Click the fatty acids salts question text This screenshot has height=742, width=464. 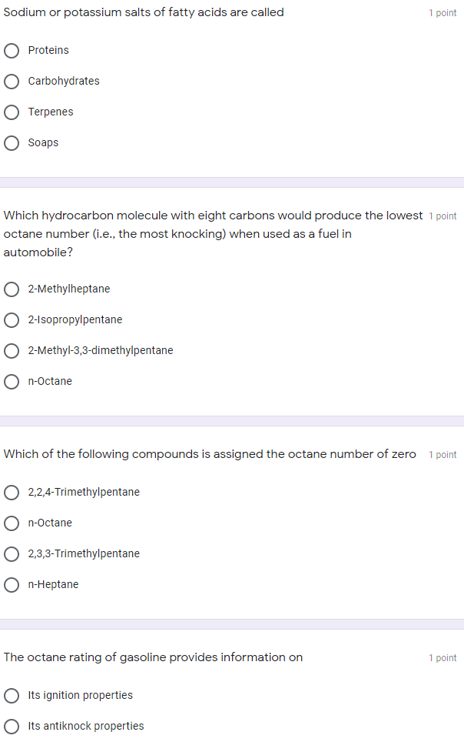[144, 12]
